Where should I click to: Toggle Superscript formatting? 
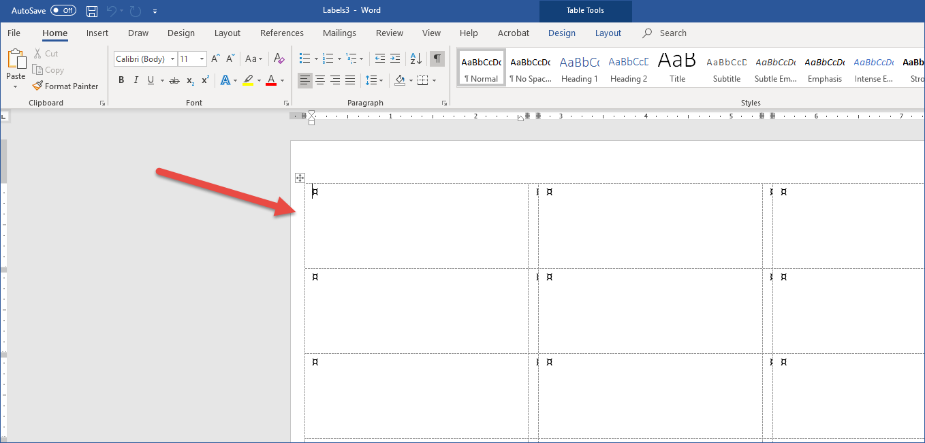(205, 80)
